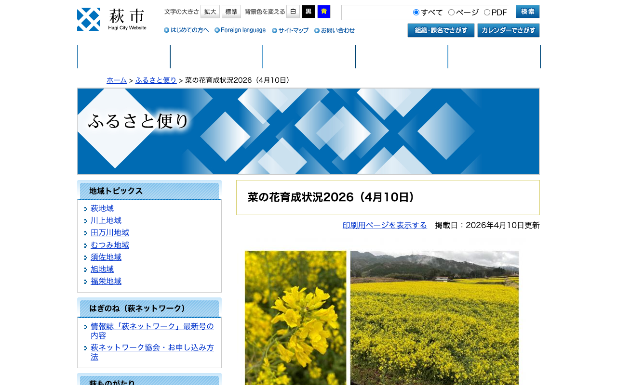Click the arrow bullet beside 旭地域
Image resolution: width=617 pixels, height=385 pixels.
click(86, 270)
